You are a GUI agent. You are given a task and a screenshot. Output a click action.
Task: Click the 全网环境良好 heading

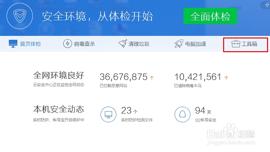tap(59, 75)
